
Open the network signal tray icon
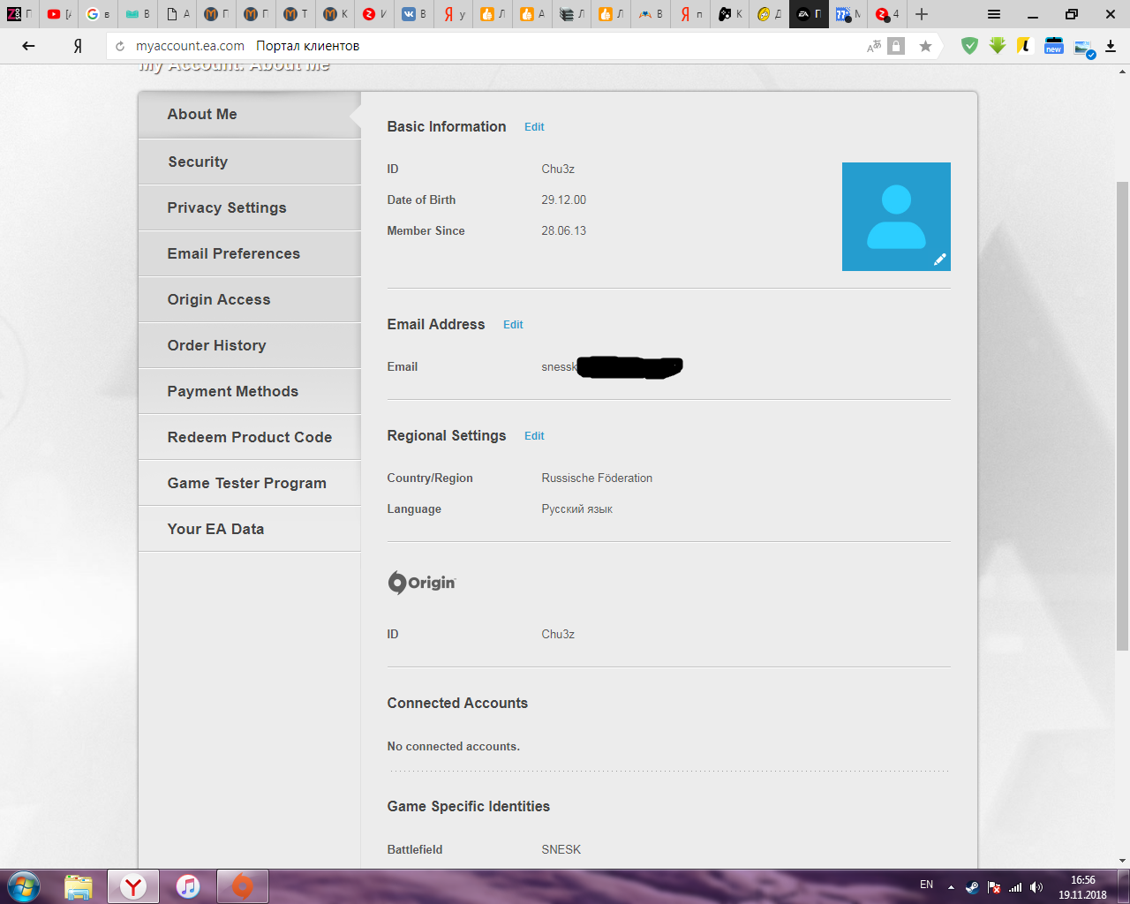1015,887
